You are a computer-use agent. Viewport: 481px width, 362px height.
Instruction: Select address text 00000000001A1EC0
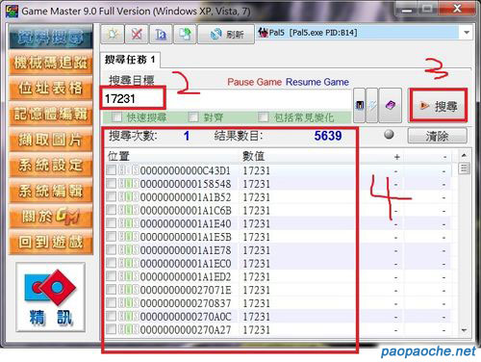pyautogui.click(x=186, y=264)
